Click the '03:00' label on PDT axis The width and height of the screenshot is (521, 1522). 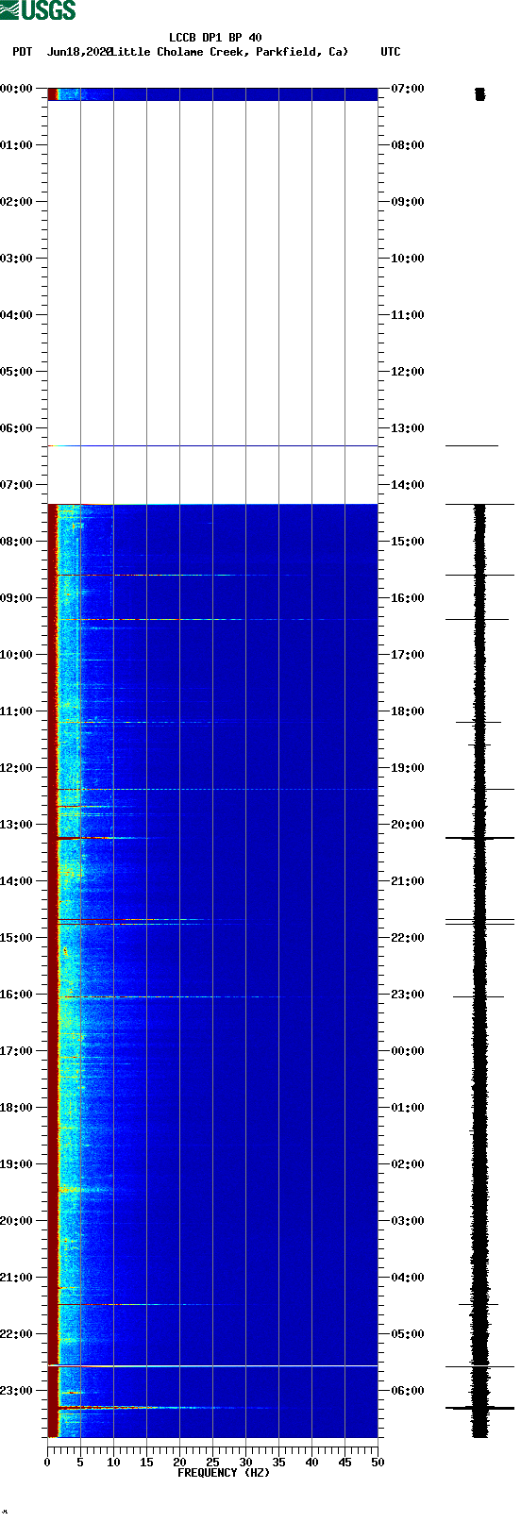pos(16,259)
